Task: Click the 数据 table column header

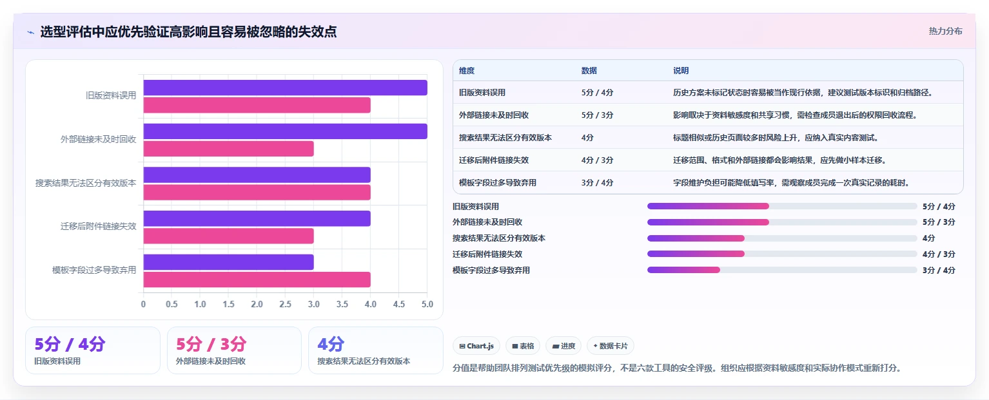Action: (589, 71)
